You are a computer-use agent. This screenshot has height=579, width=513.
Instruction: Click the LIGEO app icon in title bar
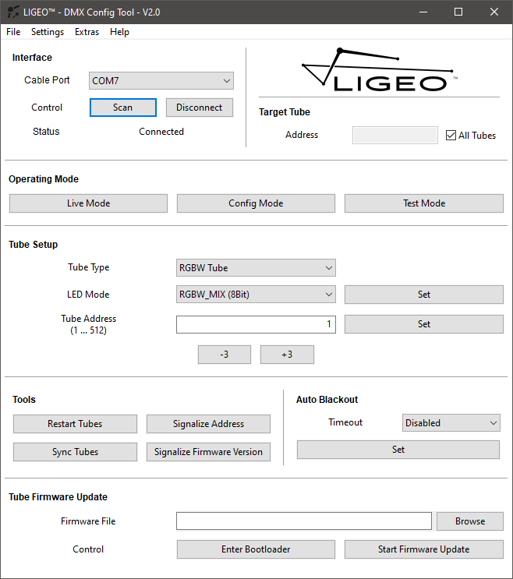pos(13,12)
